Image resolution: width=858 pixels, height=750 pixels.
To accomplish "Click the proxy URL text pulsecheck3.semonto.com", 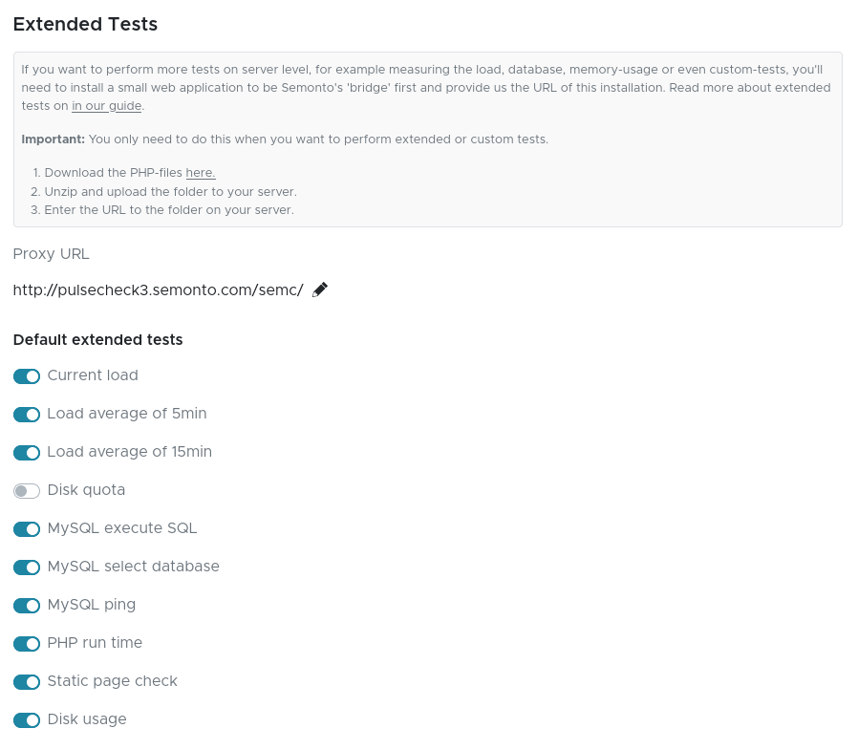I will pos(158,289).
